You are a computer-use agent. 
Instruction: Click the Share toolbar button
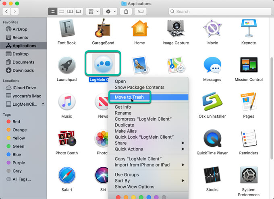coord(126,12)
